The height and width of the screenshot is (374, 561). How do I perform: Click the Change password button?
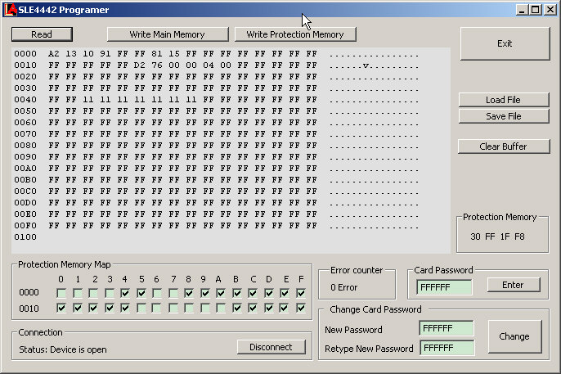514,336
